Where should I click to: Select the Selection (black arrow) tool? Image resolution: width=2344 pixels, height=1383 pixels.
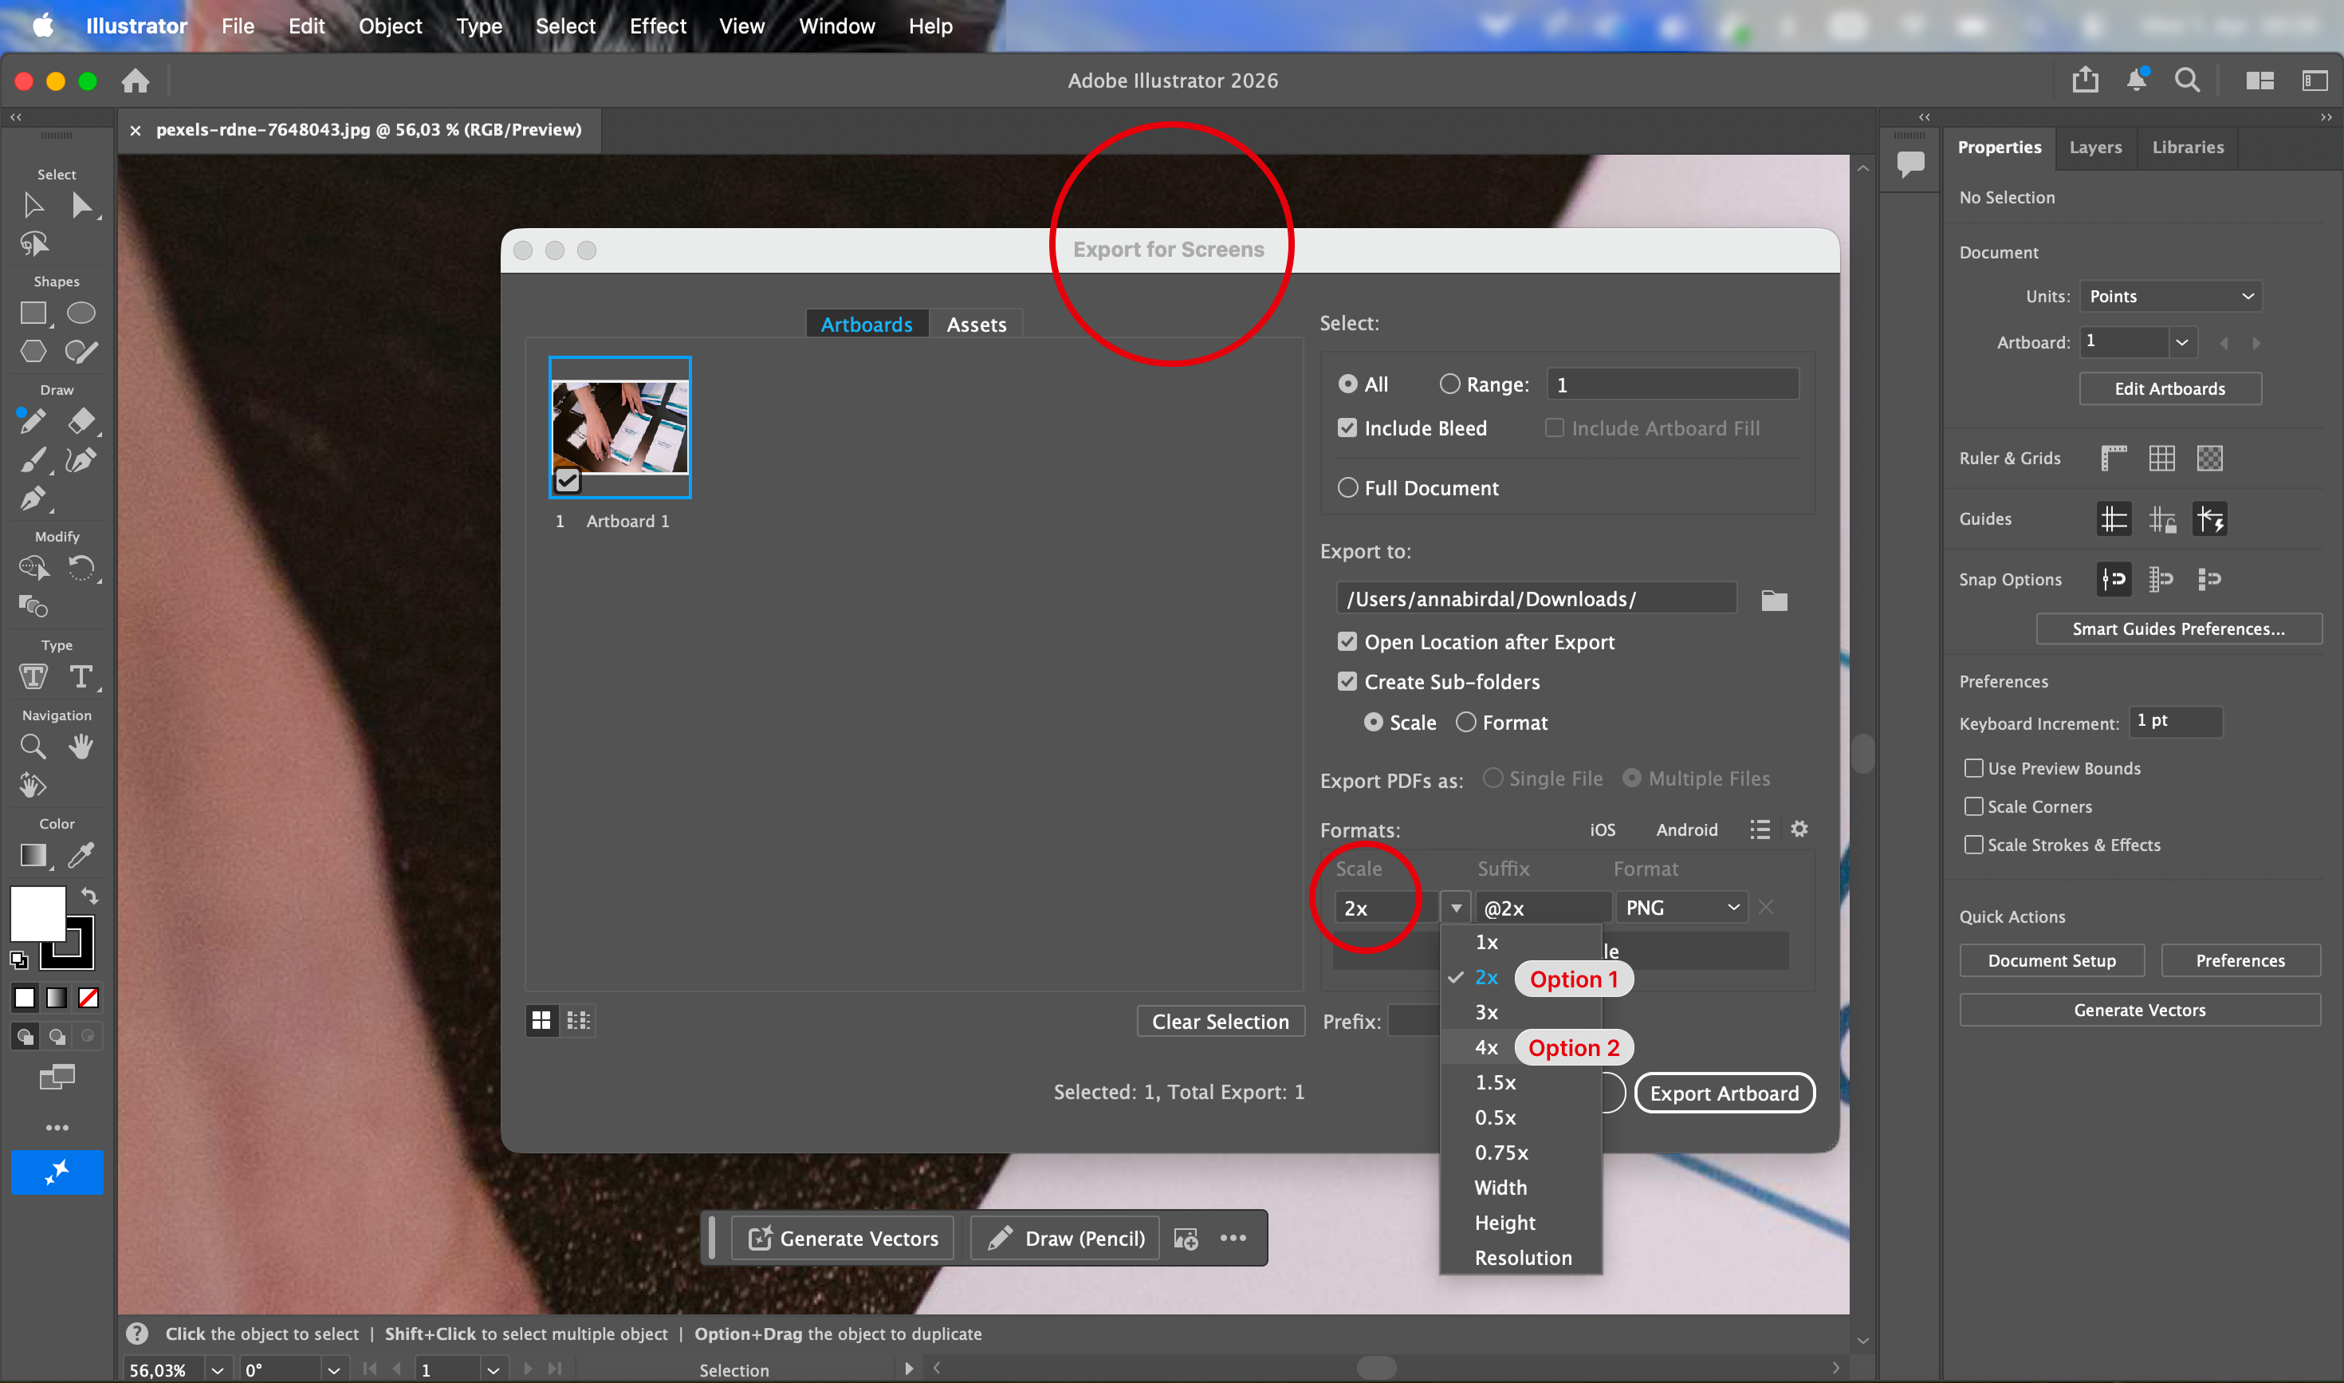tap(33, 205)
